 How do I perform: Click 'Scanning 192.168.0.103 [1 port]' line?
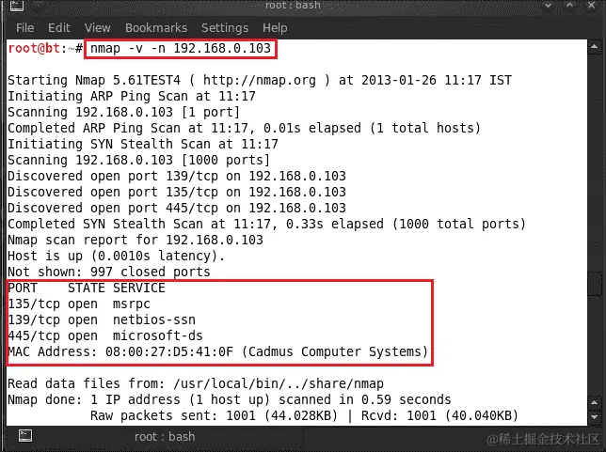123,113
